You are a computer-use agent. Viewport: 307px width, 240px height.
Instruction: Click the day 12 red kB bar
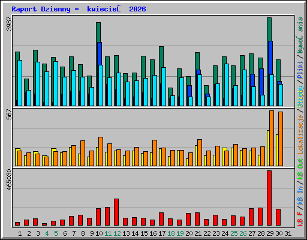tap(116, 212)
